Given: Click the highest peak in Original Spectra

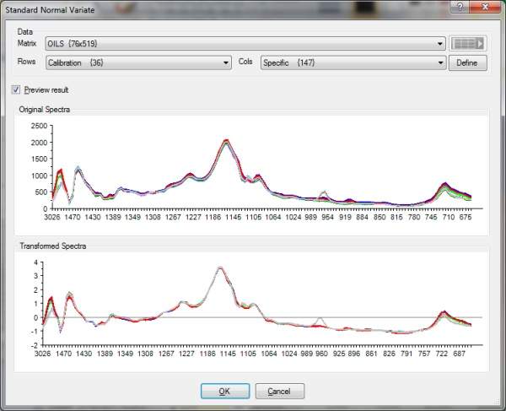Looking at the screenshot, I should point(226,141).
